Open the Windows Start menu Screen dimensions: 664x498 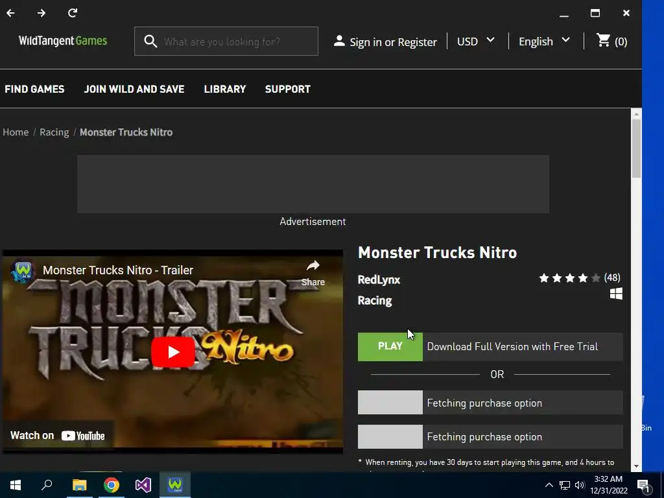[x=16, y=485]
